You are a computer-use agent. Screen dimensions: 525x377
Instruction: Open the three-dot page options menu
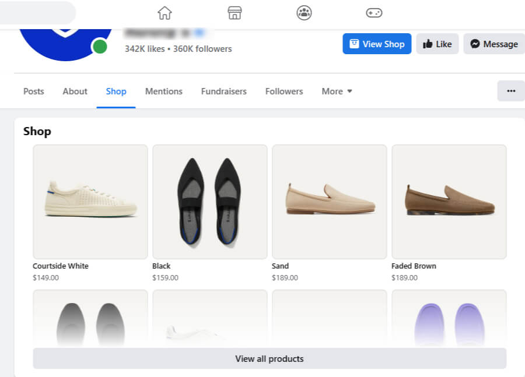click(511, 91)
